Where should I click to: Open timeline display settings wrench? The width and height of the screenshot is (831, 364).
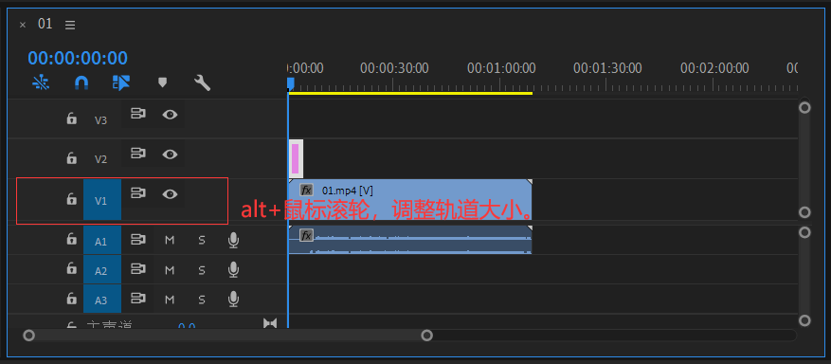point(203,82)
